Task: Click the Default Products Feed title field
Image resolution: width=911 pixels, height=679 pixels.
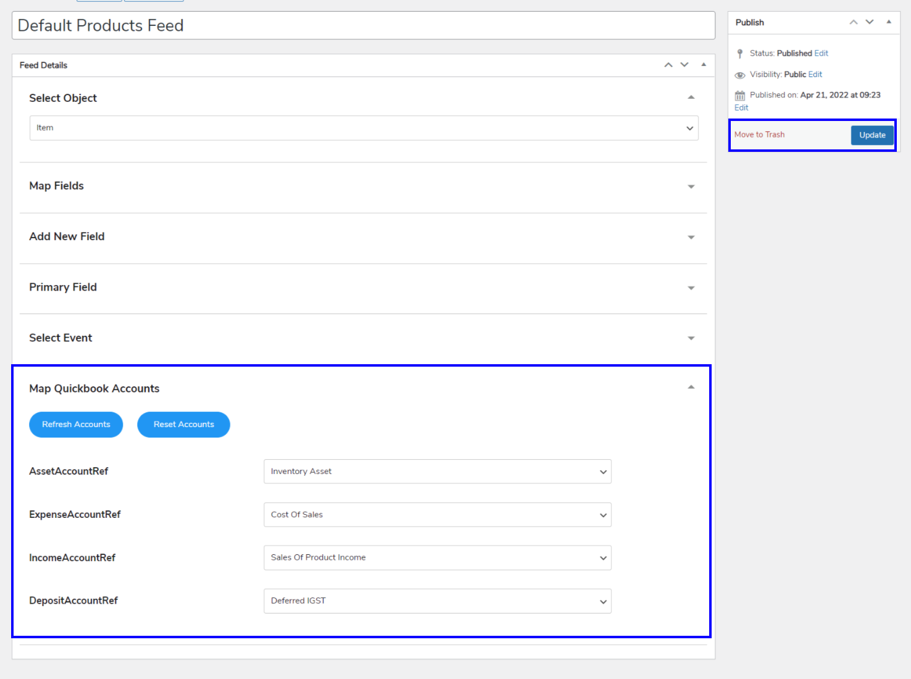Action: (x=363, y=25)
